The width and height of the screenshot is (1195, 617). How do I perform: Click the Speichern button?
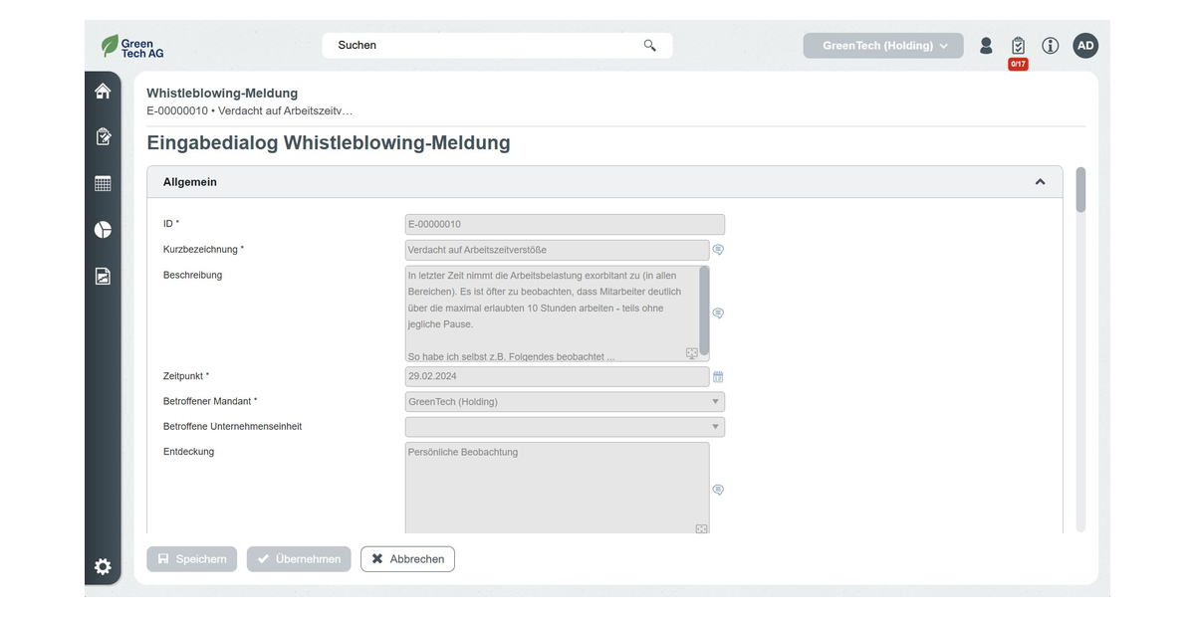click(x=192, y=559)
